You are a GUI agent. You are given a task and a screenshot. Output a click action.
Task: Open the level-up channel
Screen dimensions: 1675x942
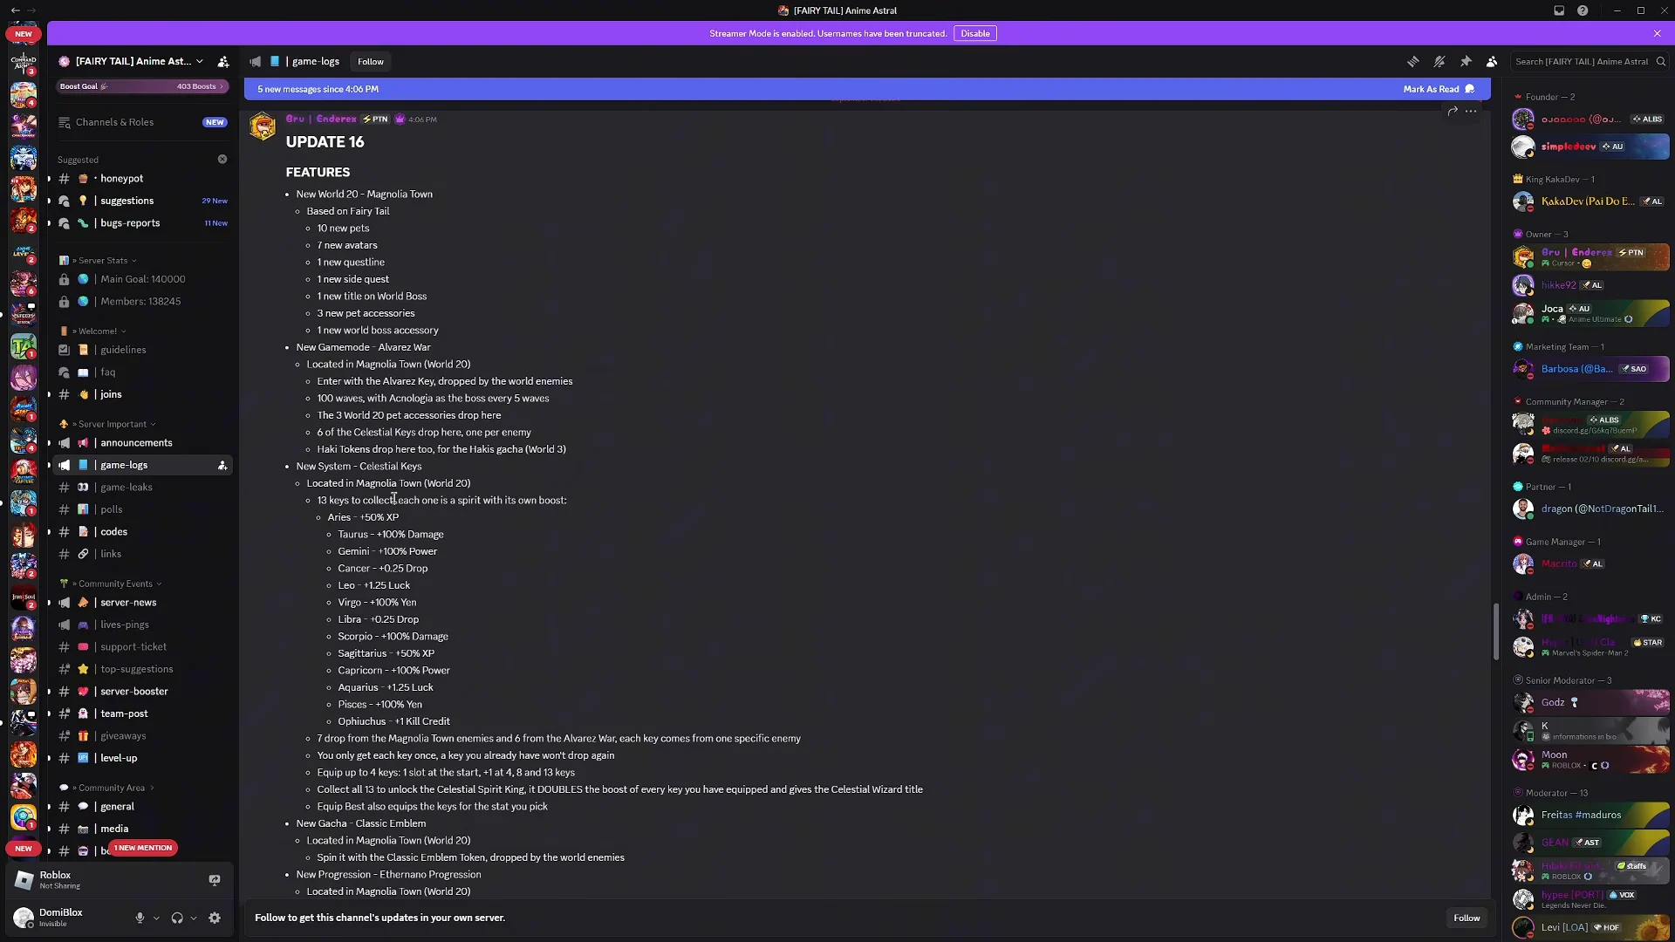(142, 758)
